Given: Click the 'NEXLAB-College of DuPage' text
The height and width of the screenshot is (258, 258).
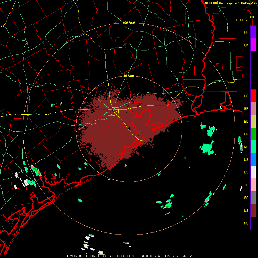Looking at the screenshot, I should [x=229, y=3].
